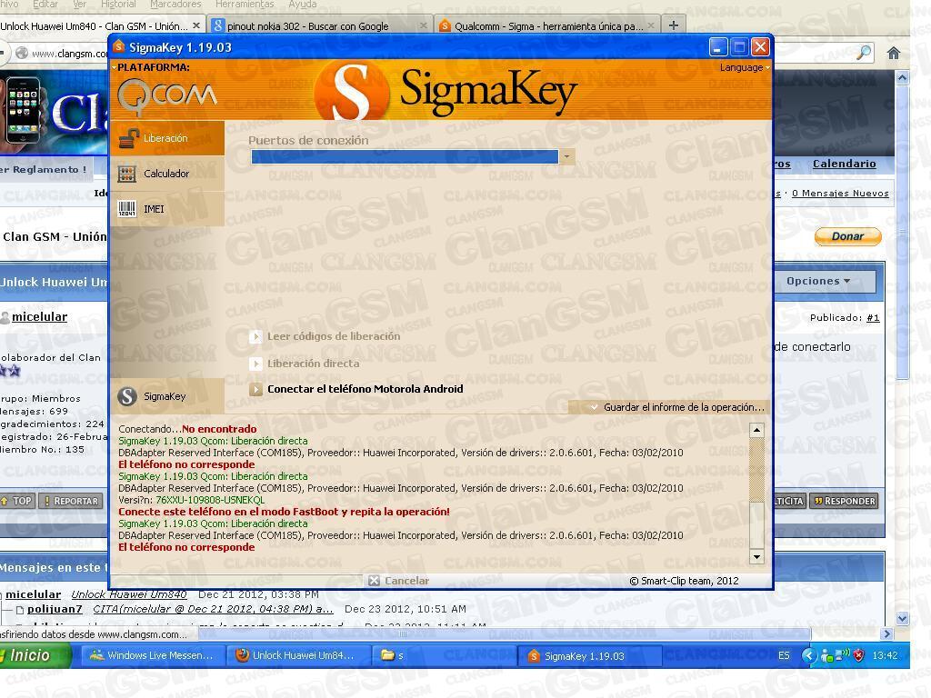Viewport: 931px width, 698px height.
Task: Run Liberación directa operation
Action: pyautogui.click(x=305, y=364)
